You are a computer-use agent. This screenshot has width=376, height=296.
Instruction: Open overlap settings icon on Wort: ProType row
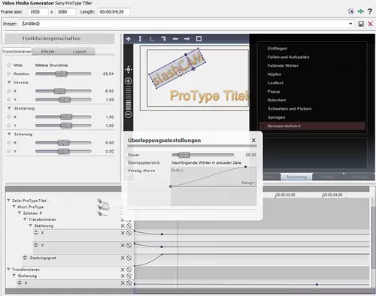[103, 207]
